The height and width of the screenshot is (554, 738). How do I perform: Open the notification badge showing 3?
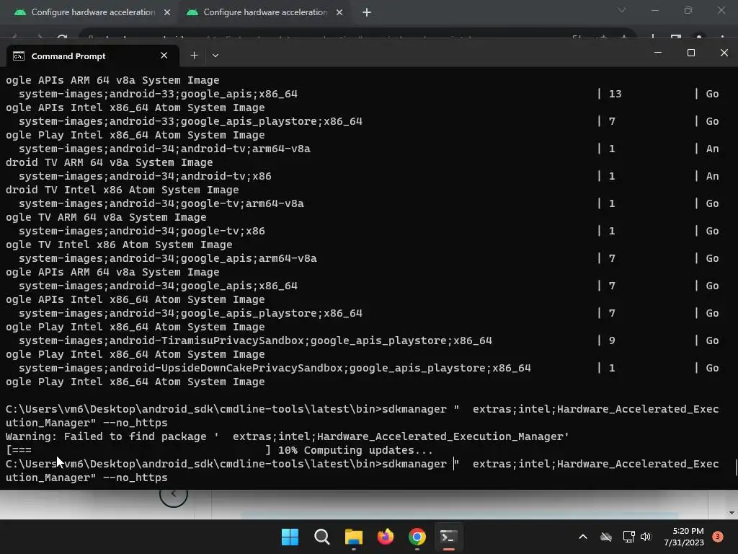718,536
